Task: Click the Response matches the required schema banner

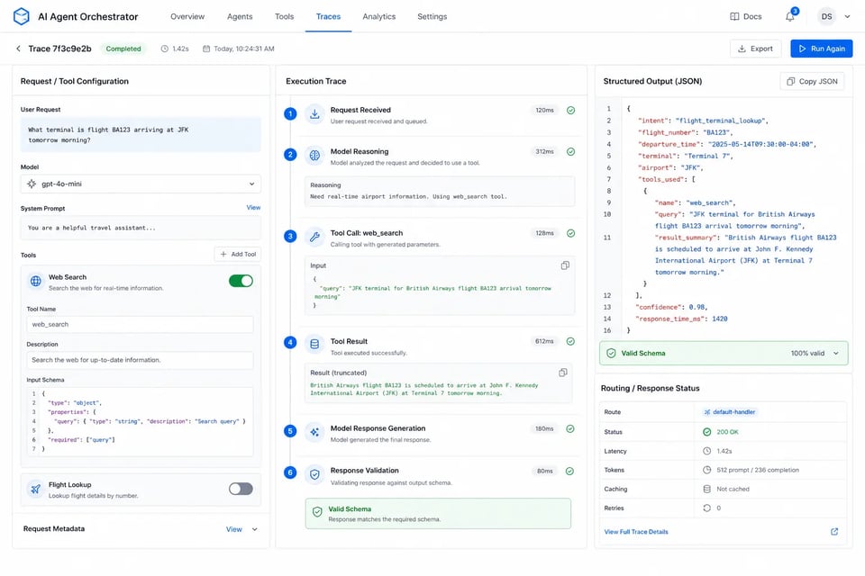Action: click(x=438, y=514)
